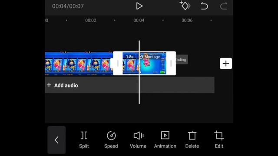Redo the last undone edit
Screen dimensions: 278x156
224,6
